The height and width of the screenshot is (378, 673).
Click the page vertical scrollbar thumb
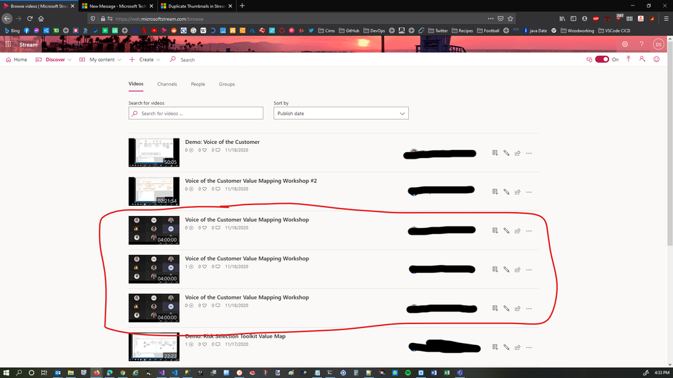(670, 143)
